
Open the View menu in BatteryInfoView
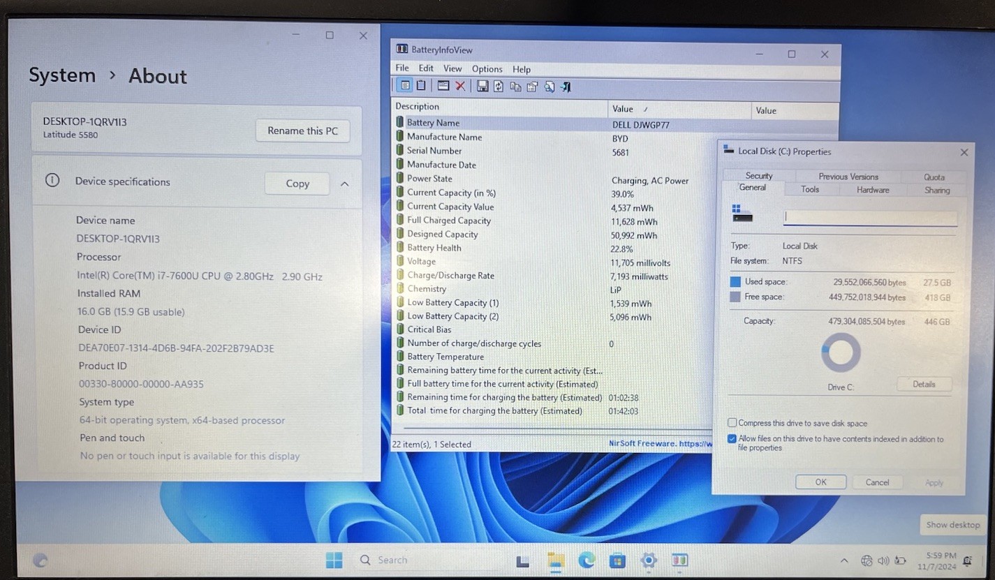point(452,69)
